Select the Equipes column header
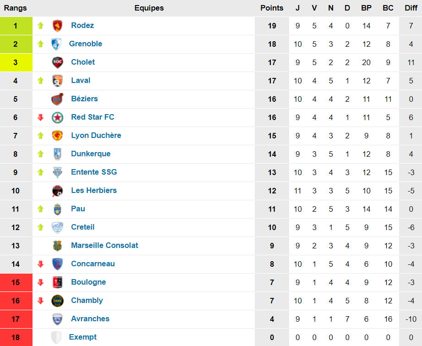The image size is (422, 346). pyautogui.click(x=149, y=8)
